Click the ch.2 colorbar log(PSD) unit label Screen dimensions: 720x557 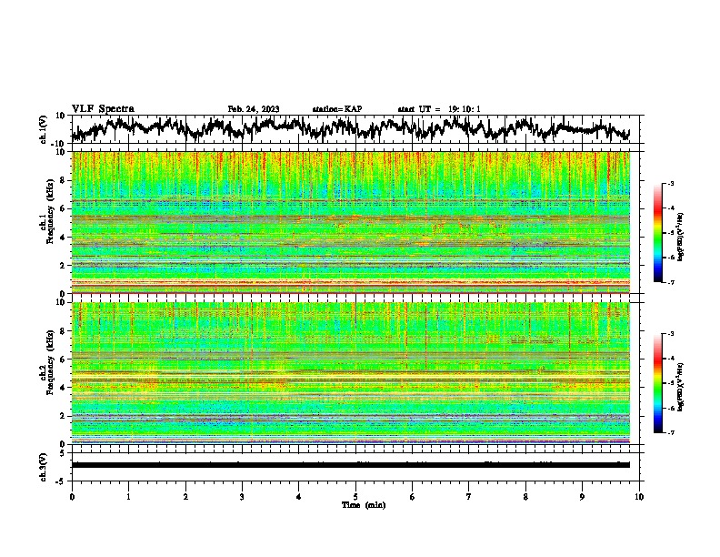click(x=681, y=387)
